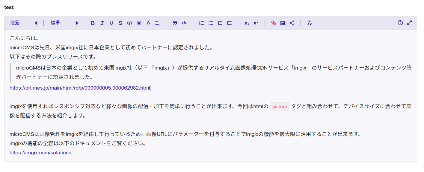Open the imgix.com solutions link

[x=40, y=153]
